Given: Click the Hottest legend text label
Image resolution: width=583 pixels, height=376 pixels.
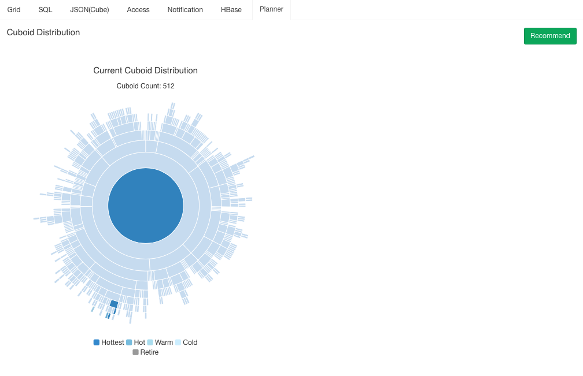Looking at the screenshot, I should (x=113, y=343).
